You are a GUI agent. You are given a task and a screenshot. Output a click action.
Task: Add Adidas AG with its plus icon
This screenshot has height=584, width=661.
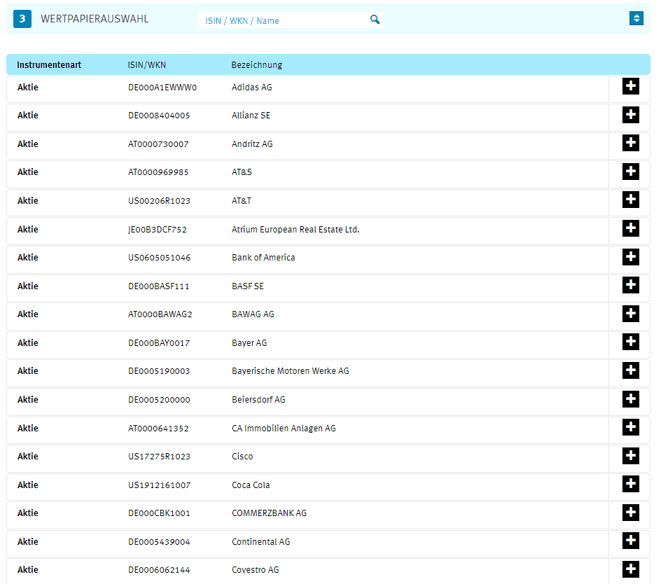click(x=631, y=86)
